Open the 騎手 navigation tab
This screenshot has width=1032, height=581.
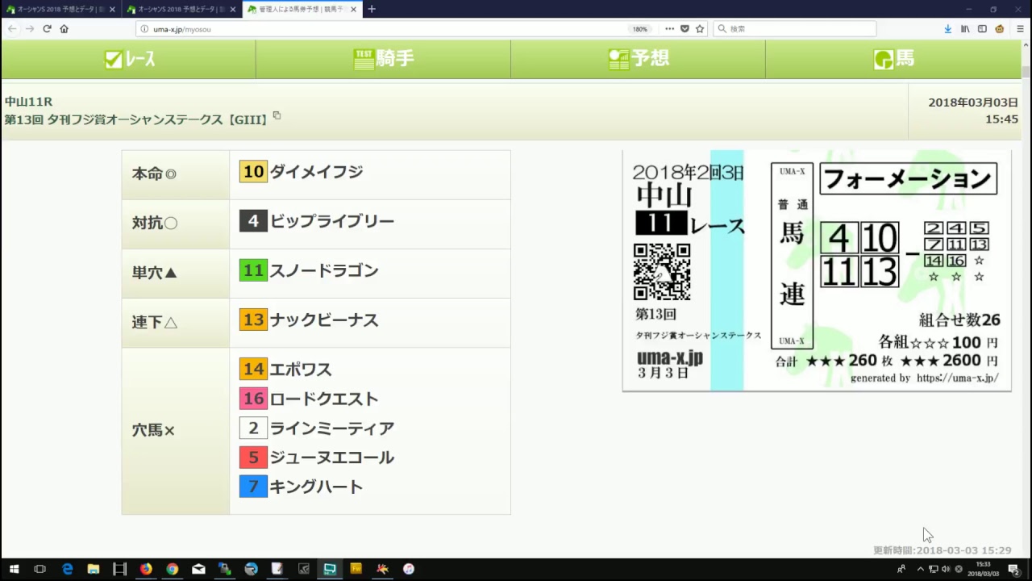click(383, 59)
